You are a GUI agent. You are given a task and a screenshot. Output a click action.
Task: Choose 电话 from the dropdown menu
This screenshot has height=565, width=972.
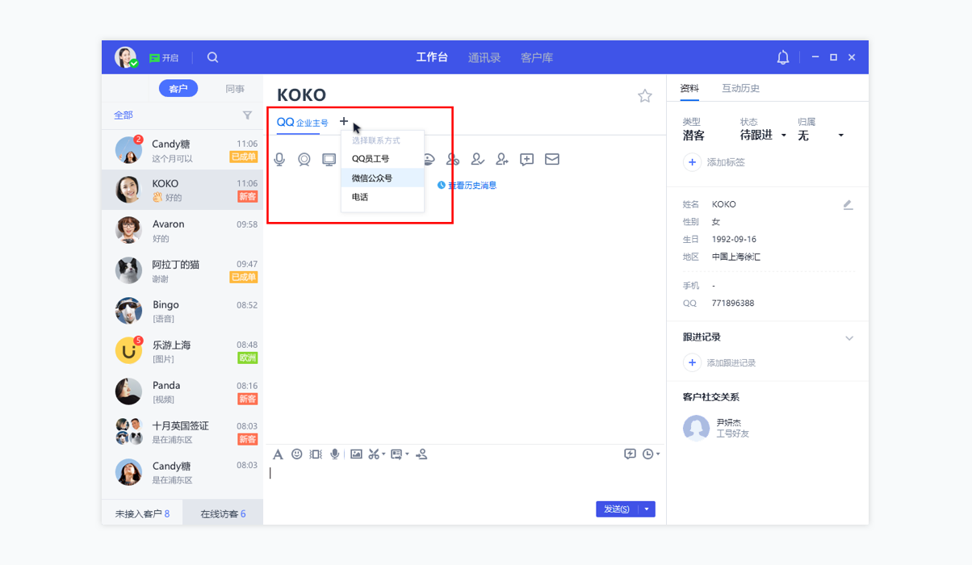383,197
